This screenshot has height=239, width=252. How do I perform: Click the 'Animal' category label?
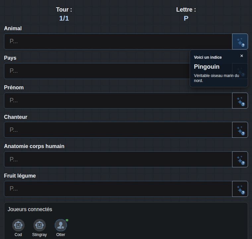13,28
